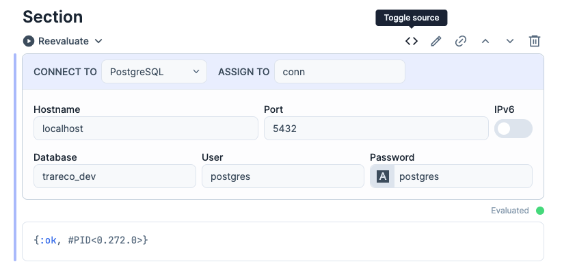
Task: Click into the Password input field
Action: pyautogui.click(x=463, y=176)
